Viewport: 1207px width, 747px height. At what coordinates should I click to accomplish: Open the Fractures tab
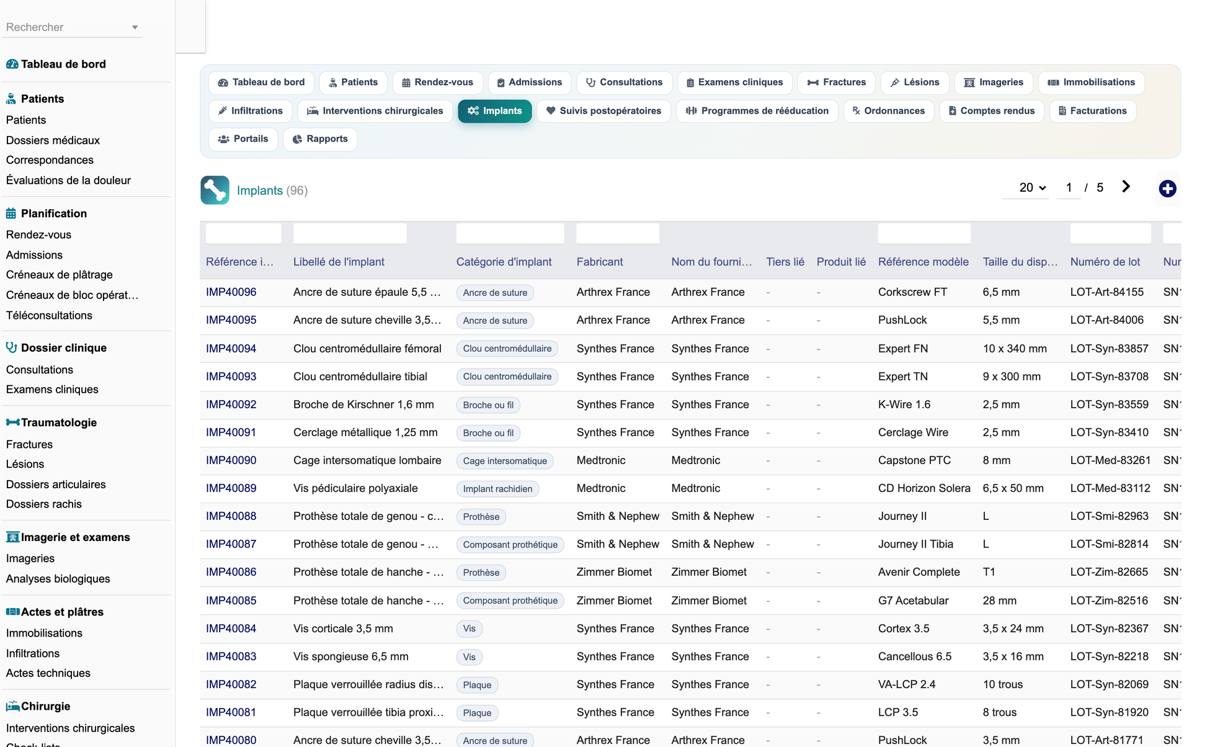[x=836, y=83]
